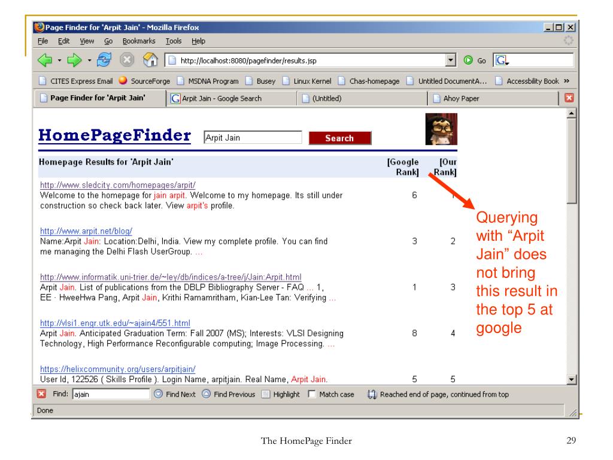Switch to the Ahoy Paper tab
The image size is (613, 460).
[x=493, y=98]
